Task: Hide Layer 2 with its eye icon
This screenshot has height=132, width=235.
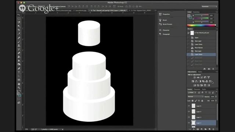Action: 189,123
